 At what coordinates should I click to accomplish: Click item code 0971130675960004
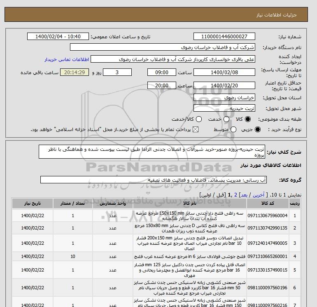268,216
